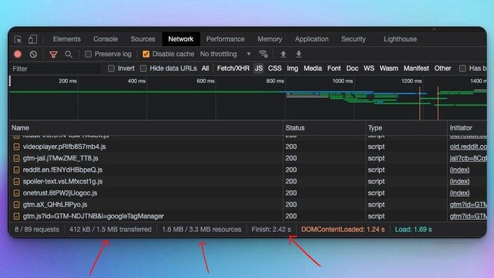This screenshot has width=494, height=278.
Task: Open the Security tab
Action: click(x=353, y=39)
